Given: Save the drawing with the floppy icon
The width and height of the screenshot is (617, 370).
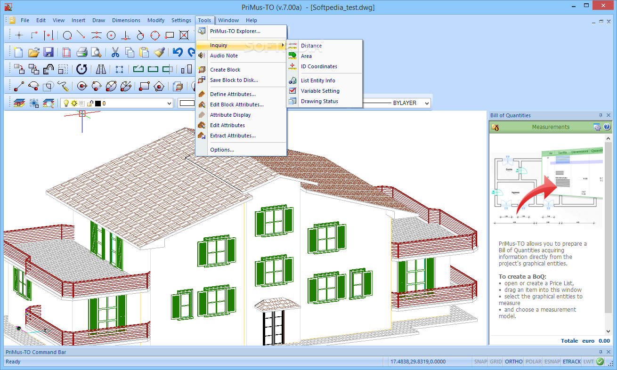Looking at the screenshot, I should [48, 52].
